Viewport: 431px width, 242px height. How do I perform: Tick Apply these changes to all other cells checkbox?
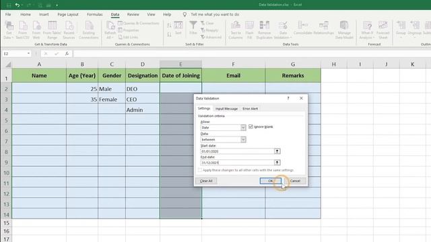[200, 170]
